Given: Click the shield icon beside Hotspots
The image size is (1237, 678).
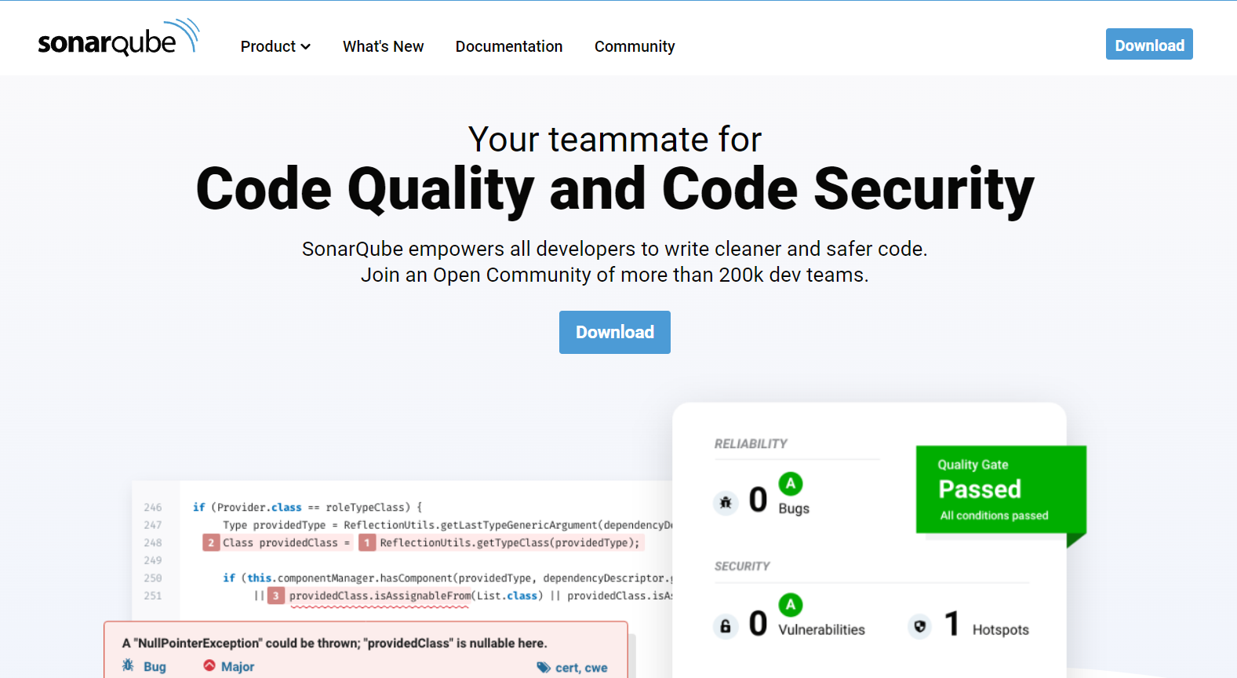Looking at the screenshot, I should click(x=920, y=626).
